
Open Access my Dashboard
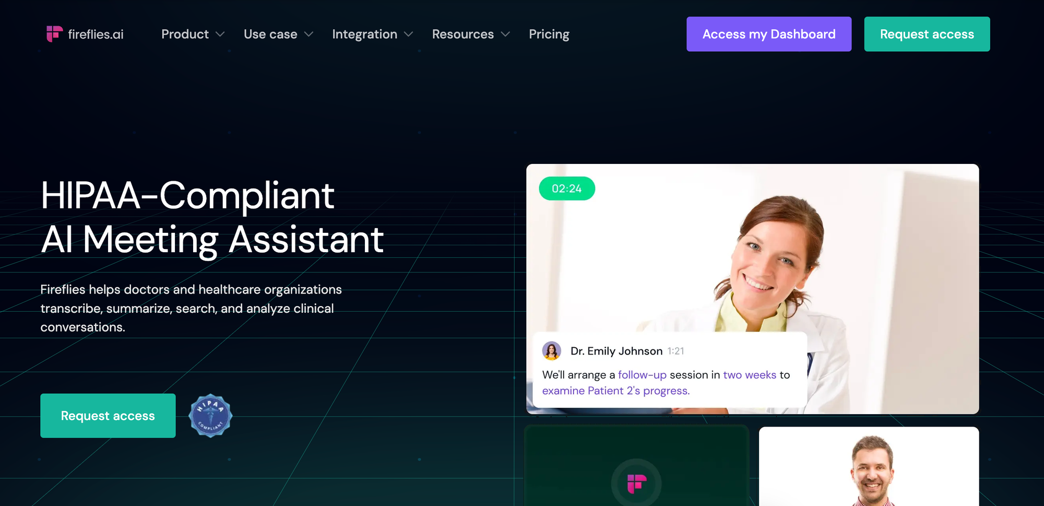[x=768, y=34]
